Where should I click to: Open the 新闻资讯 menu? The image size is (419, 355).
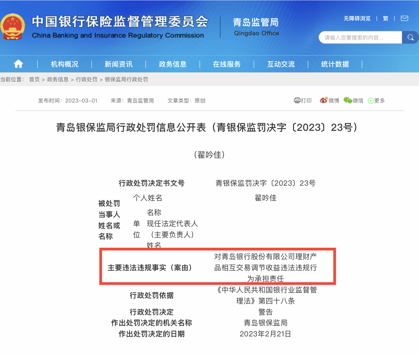point(118,64)
